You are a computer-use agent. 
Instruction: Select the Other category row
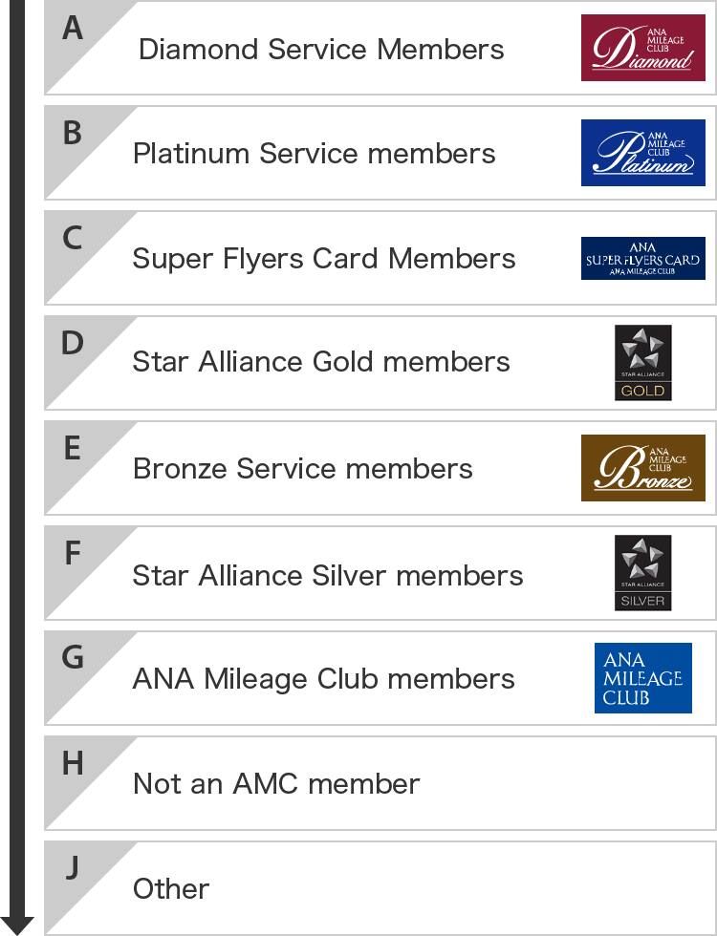pos(171,889)
